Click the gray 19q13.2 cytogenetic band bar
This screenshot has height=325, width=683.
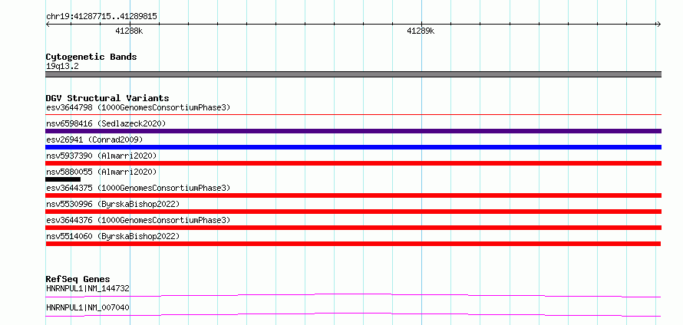click(x=353, y=74)
